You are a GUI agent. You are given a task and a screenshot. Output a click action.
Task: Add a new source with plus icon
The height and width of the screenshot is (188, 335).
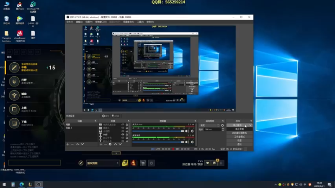point(101,144)
